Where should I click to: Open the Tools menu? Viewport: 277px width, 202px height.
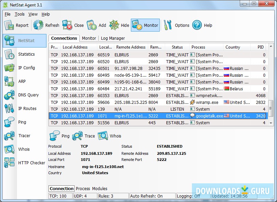tap(19, 14)
